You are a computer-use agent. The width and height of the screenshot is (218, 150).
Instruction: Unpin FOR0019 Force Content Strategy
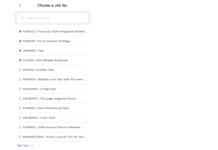pos(20,41)
